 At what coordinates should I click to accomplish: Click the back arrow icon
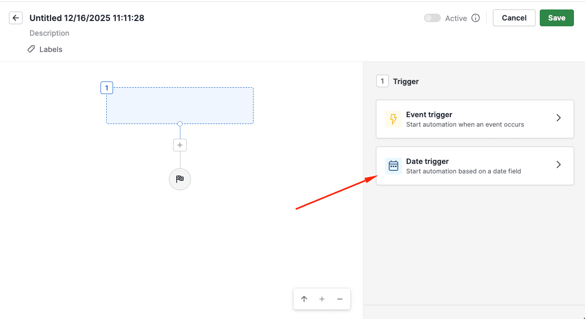(16, 18)
